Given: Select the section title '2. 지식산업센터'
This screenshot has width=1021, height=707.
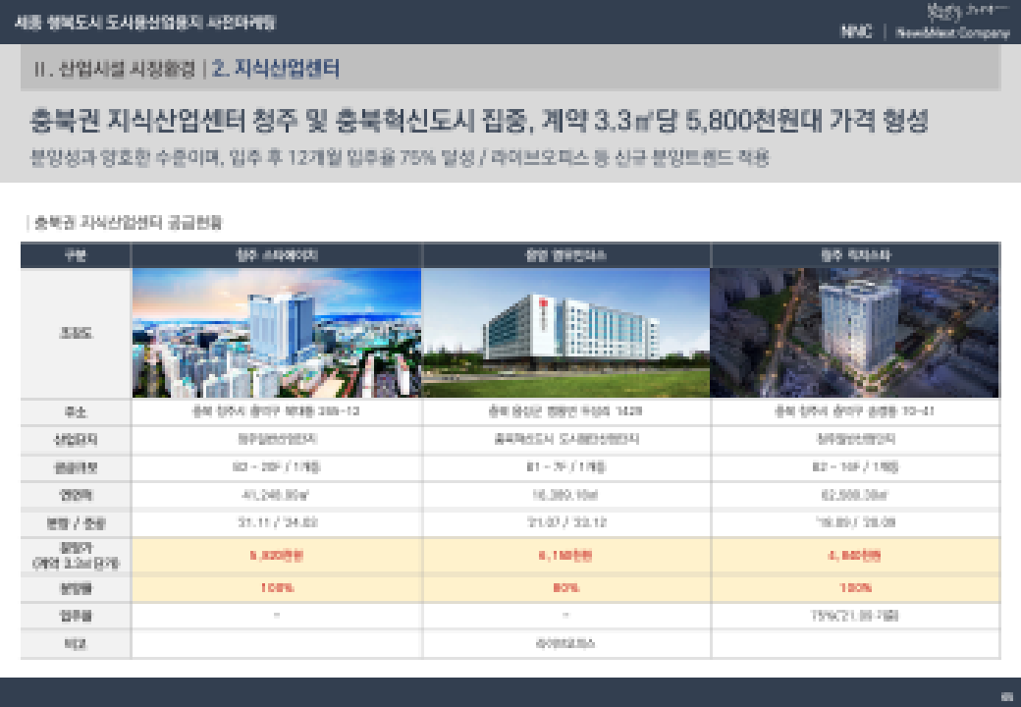Looking at the screenshot, I should [276, 69].
